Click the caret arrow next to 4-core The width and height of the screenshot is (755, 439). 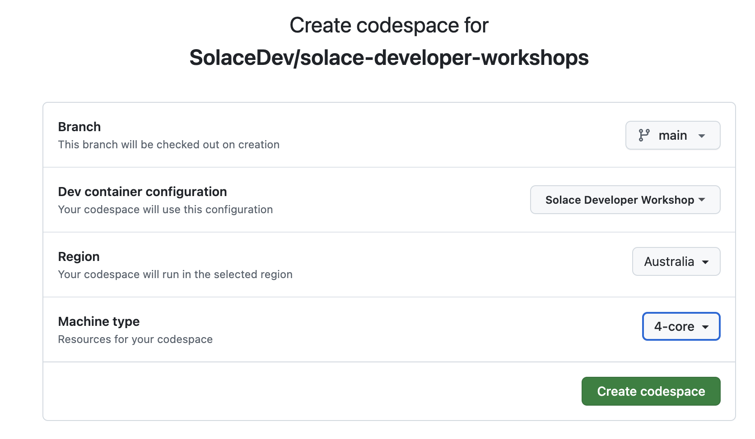[x=705, y=327]
